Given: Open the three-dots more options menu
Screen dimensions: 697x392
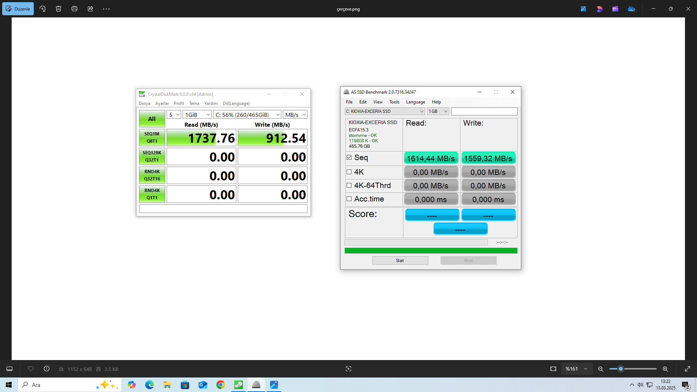Looking at the screenshot, I should pos(106,9).
